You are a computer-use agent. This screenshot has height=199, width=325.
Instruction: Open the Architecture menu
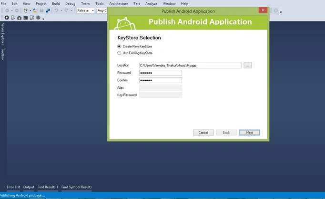(118, 3)
